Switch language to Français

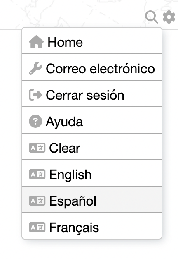tap(92, 226)
